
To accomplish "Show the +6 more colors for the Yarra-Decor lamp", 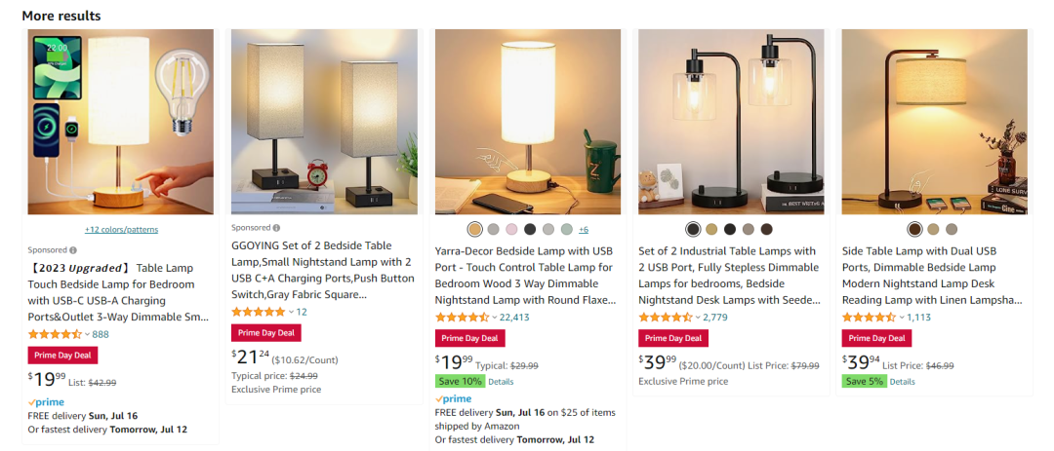I will 584,230.
